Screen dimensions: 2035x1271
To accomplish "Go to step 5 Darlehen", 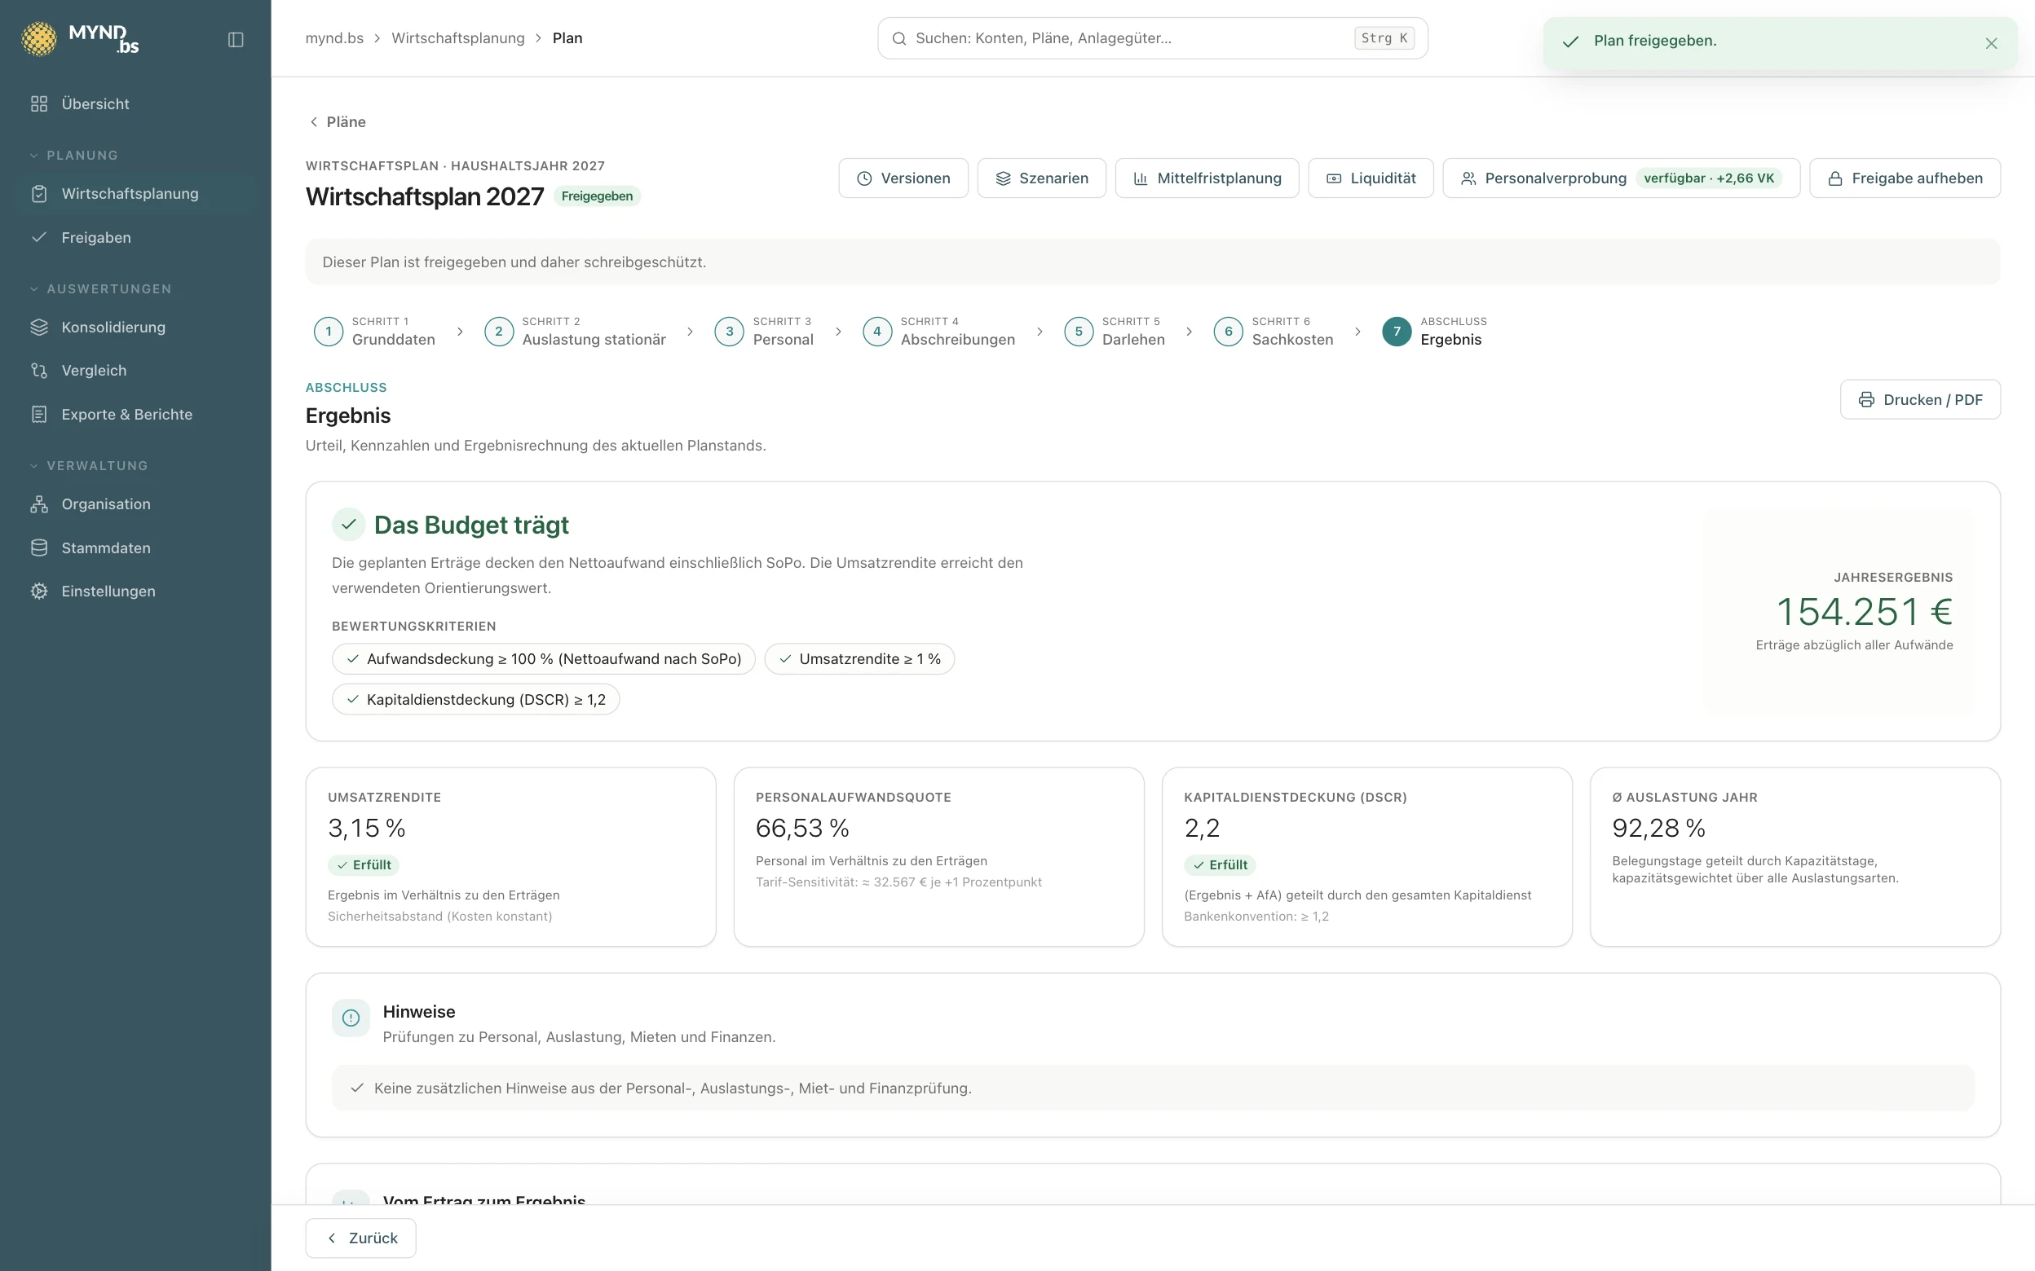I will click(1115, 332).
